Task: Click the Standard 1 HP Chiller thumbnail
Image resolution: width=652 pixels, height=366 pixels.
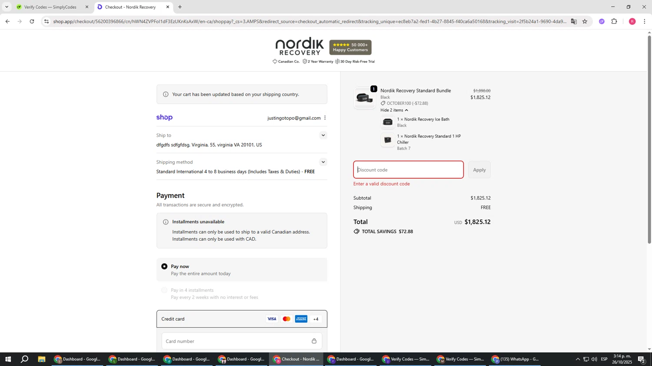Action: (x=388, y=140)
